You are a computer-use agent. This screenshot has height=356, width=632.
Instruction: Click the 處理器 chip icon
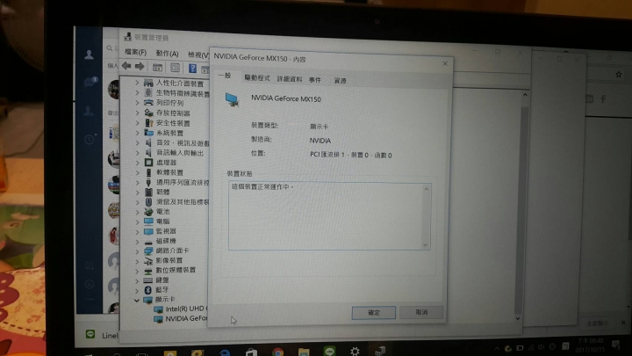coord(148,163)
